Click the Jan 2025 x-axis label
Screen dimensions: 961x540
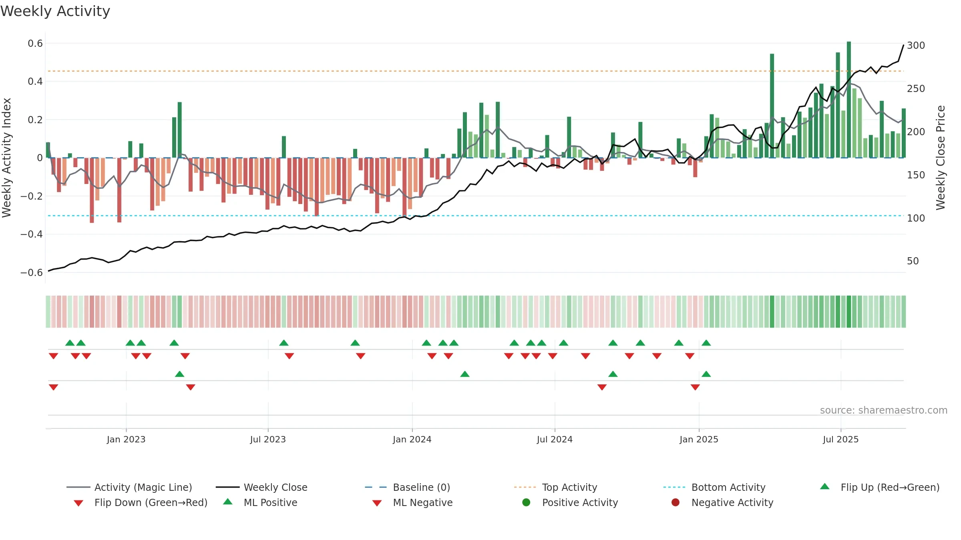pyautogui.click(x=699, y=440)
